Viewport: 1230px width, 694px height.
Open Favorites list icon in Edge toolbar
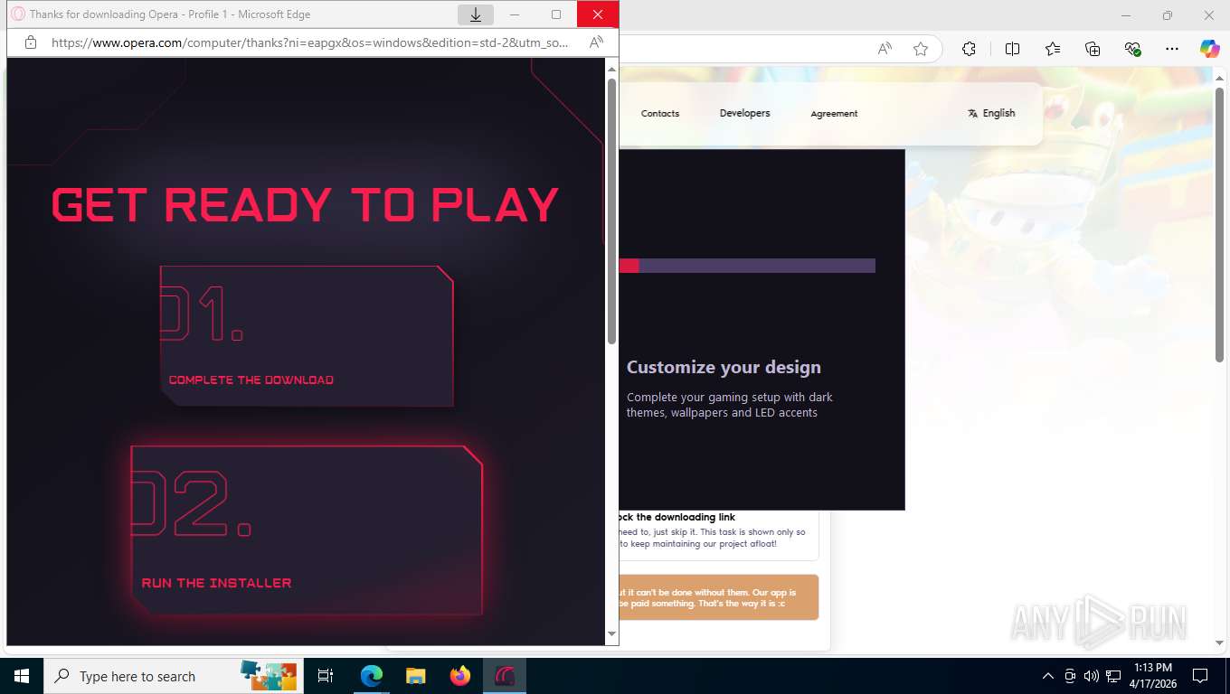1053,49
